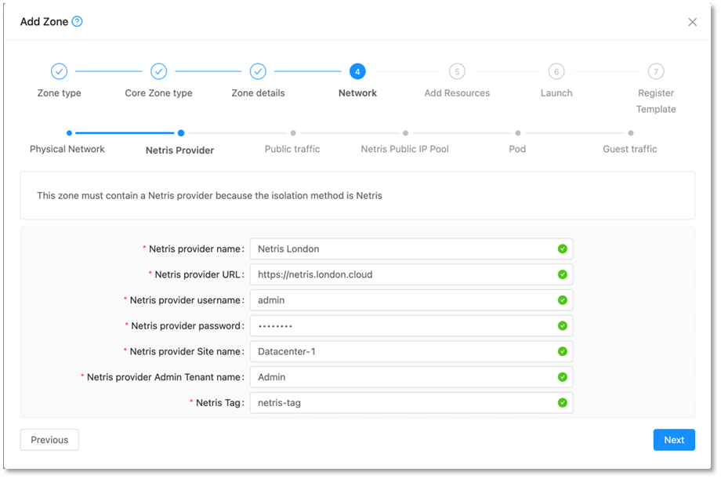Click the Next button

673,440
